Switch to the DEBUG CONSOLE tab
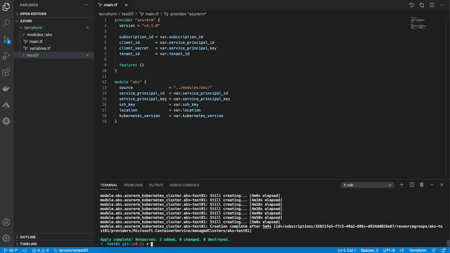The width and height of the screenshot is (450, 253). point(184,185)
